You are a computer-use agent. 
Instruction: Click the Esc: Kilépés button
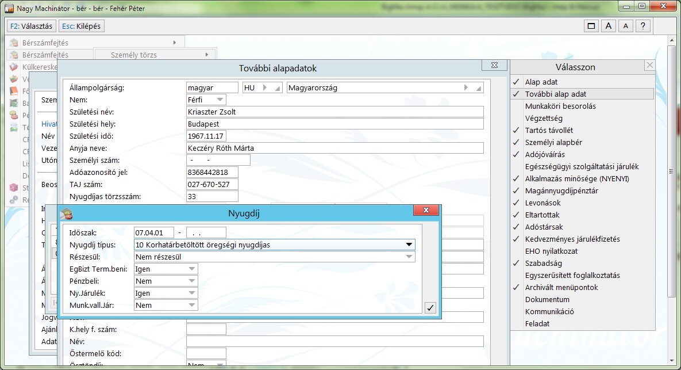pyautogui.click(x=81, y=26)
